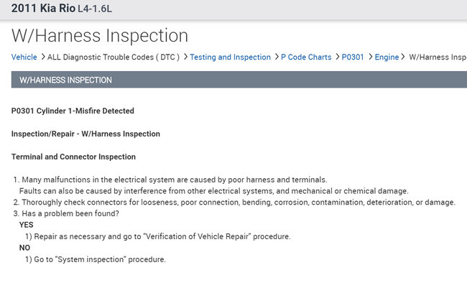Viewport: 467px width, 288px height.
Task: Click the Vehicle breadcrumb link
Action: click(24, 57)
